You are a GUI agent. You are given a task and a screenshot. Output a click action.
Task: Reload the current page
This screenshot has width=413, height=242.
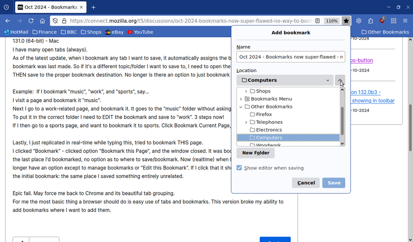point(31,21)
